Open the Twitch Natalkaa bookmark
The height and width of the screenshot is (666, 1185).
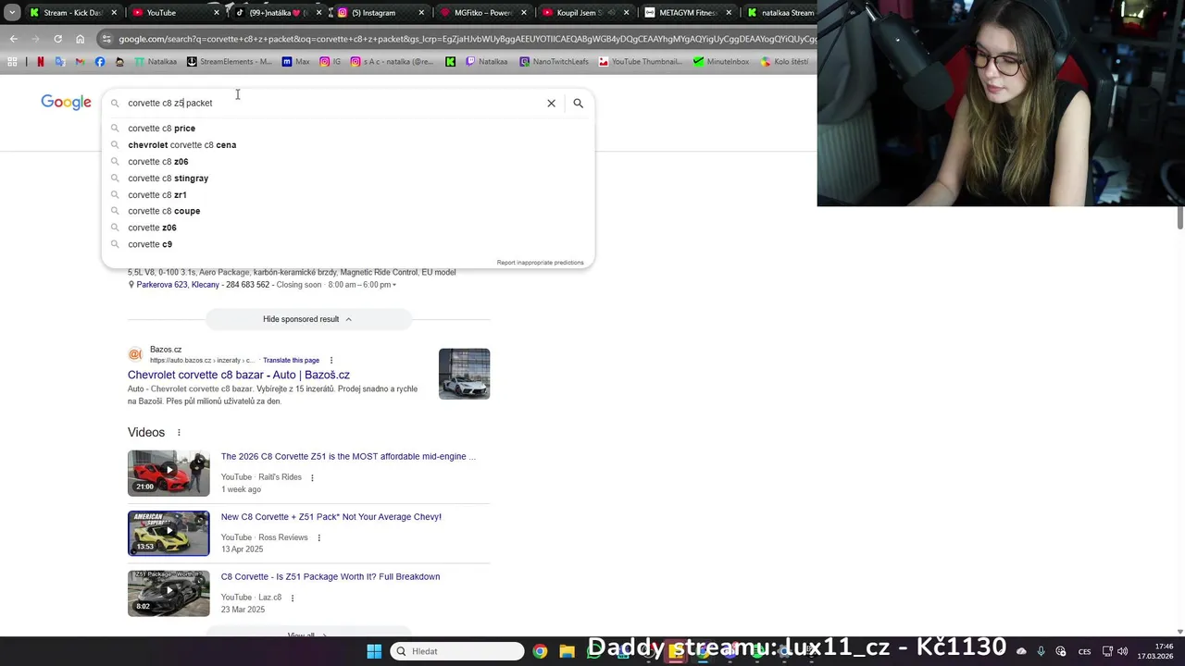point(487,62)
